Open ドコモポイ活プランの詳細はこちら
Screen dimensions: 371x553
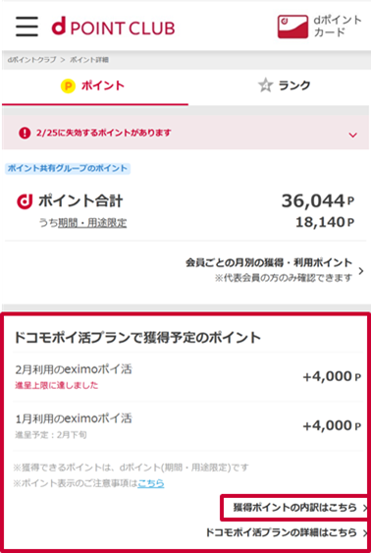click(281, 532)
